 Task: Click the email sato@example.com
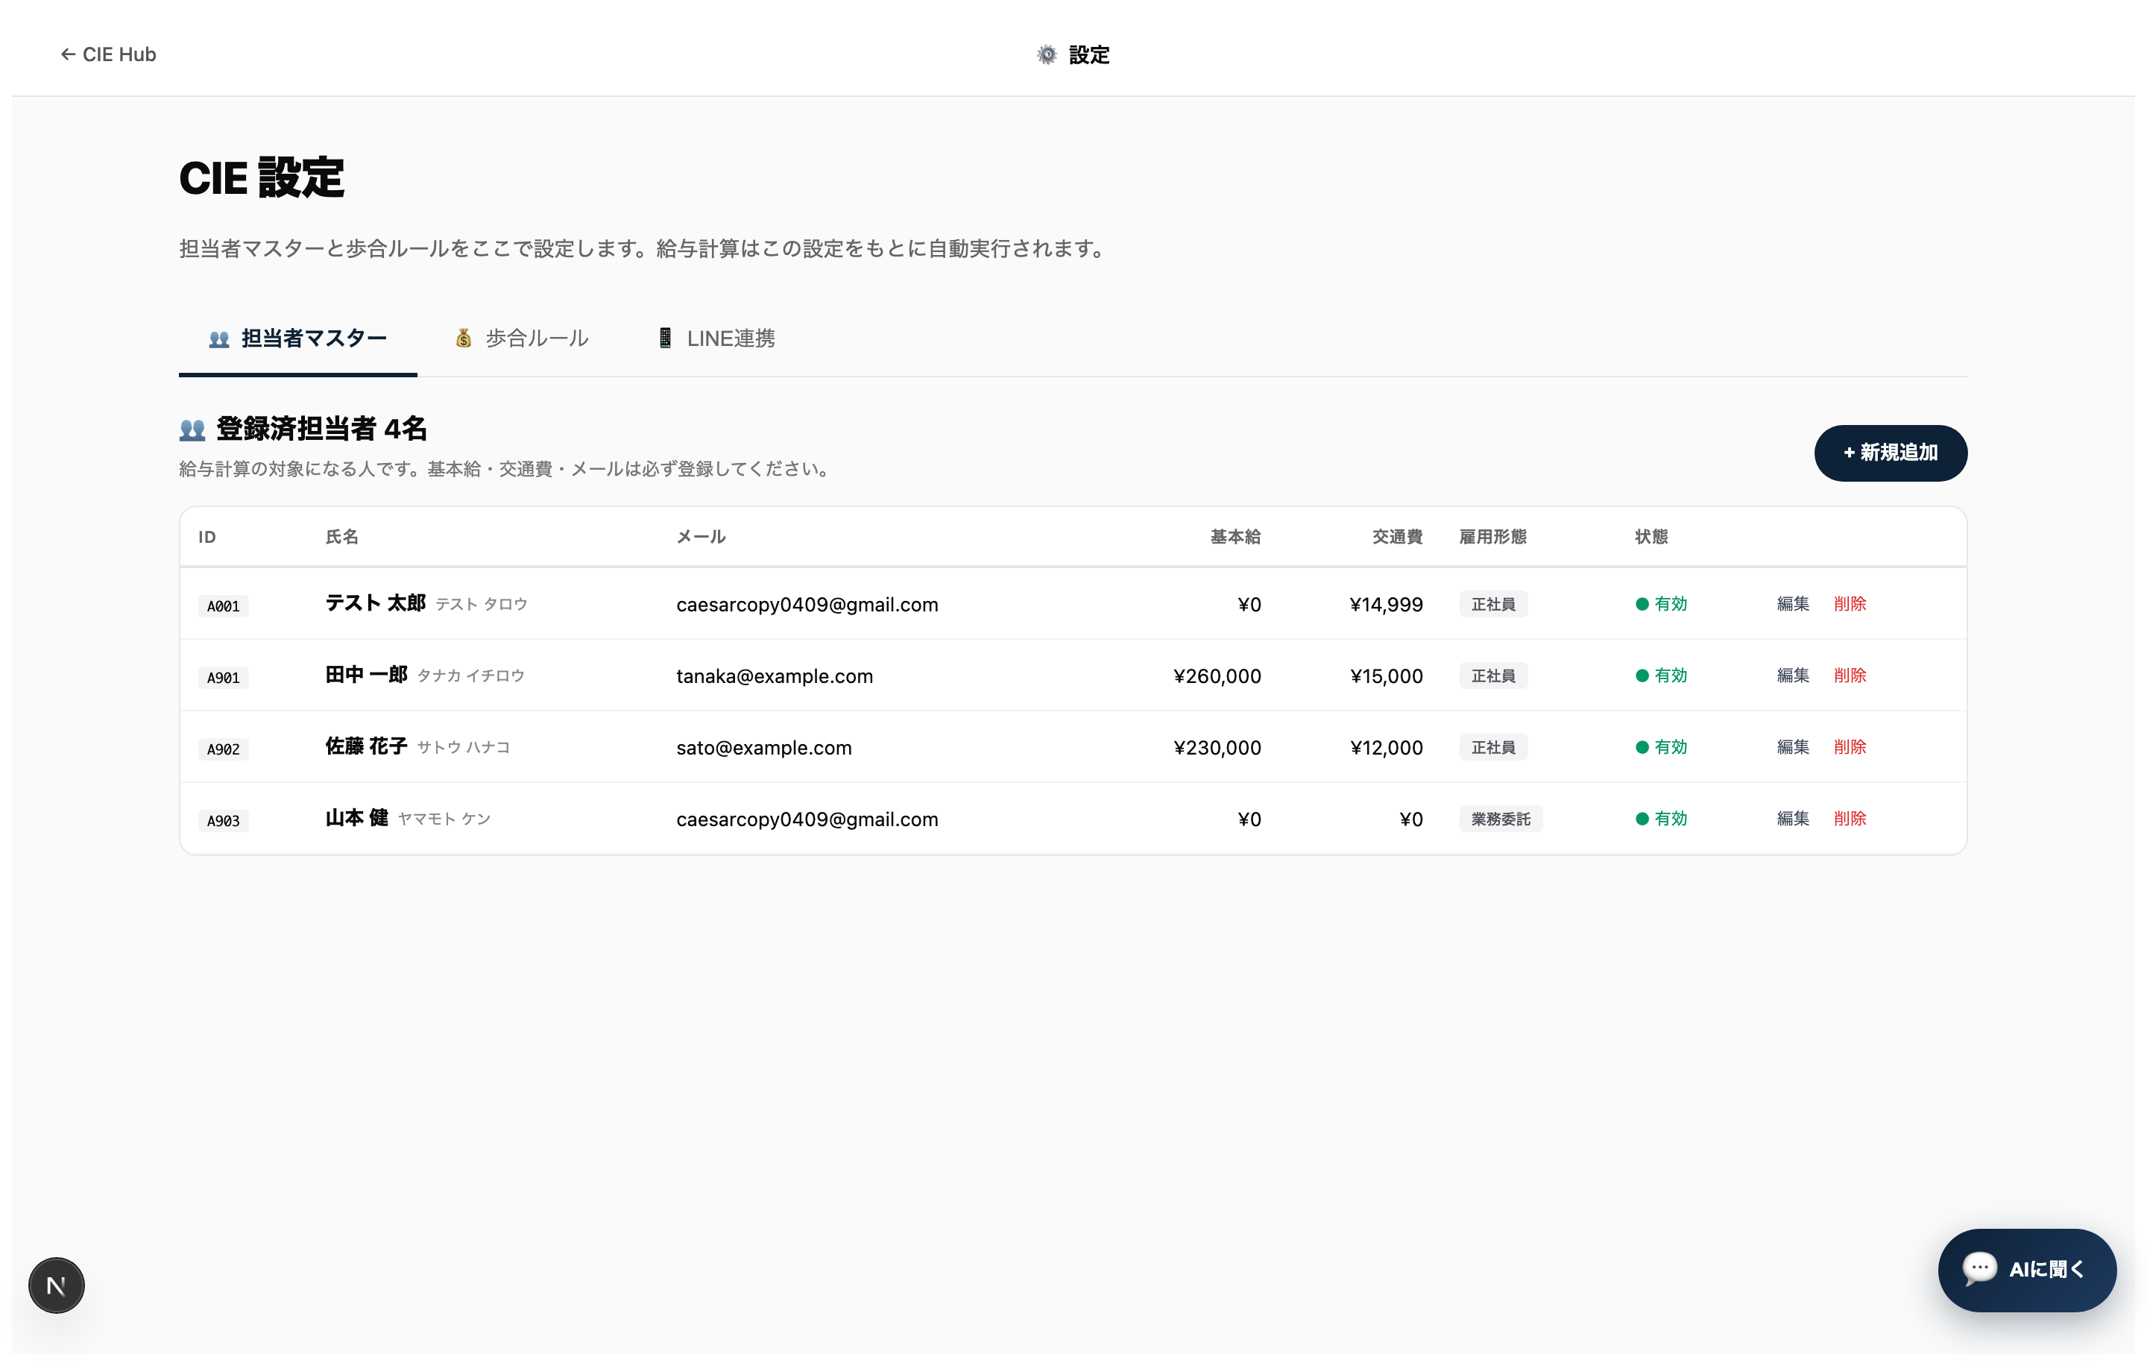coord(764,747)
